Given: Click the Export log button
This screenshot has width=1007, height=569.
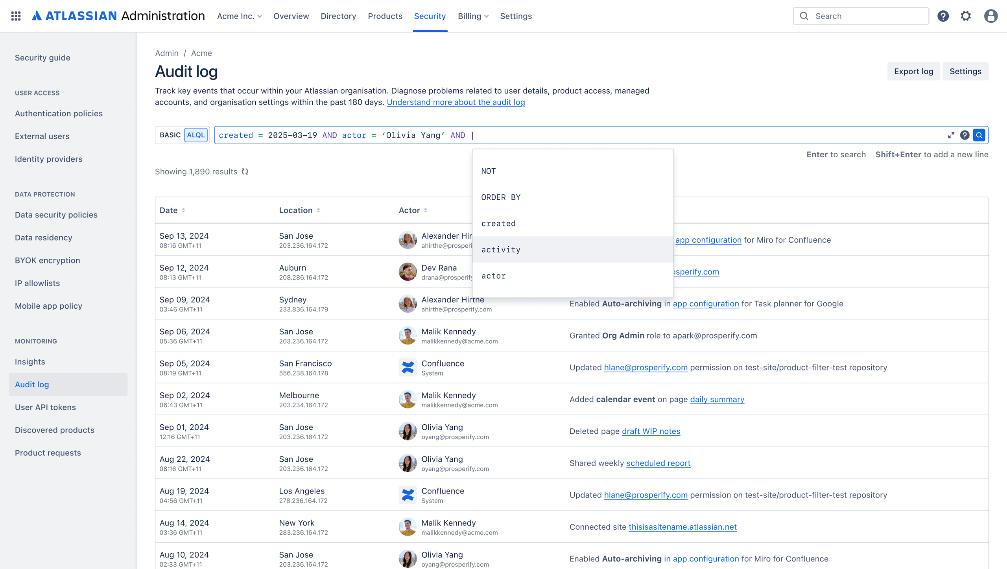Looking at the screenshot, I should click(913, 71).
